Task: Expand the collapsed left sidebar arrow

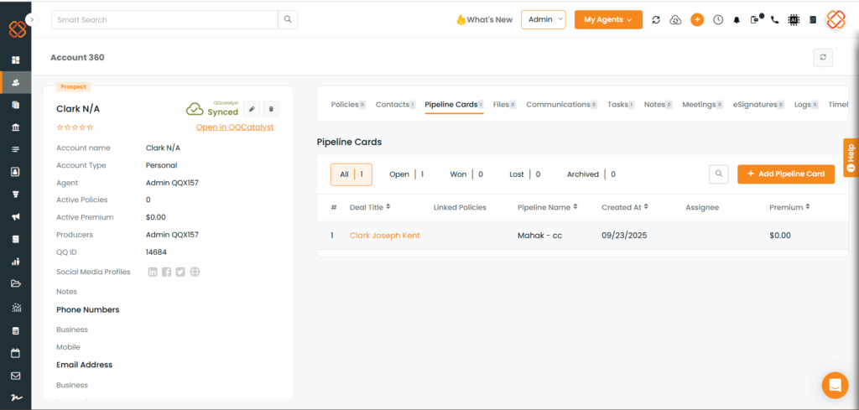Action: tap(32, 18)
